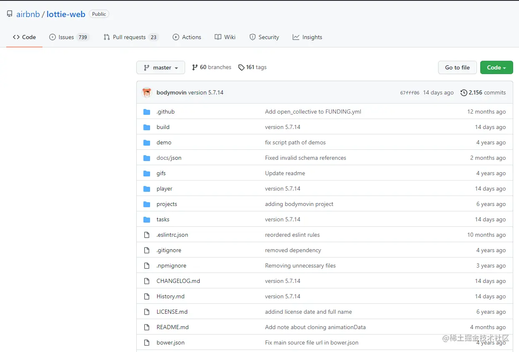Click the gifs folder icon
The height and width of the screenshot is (352, 519).
pos(147,174)
